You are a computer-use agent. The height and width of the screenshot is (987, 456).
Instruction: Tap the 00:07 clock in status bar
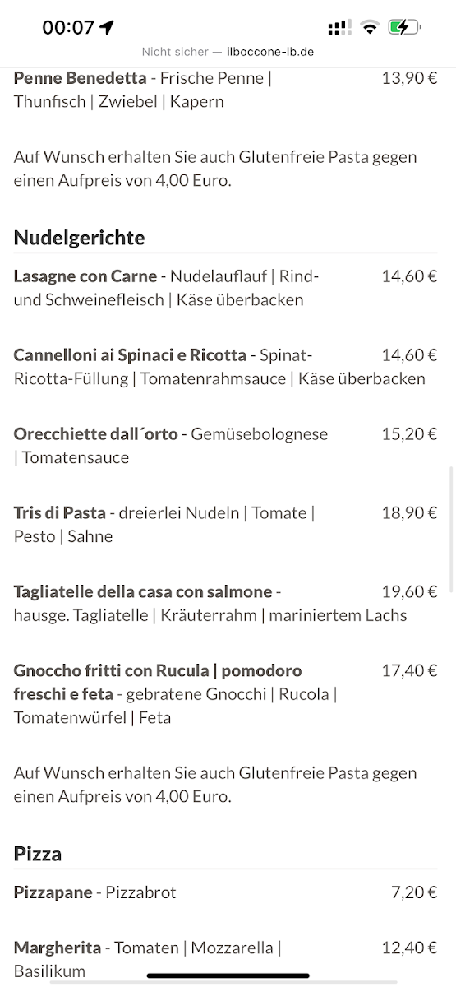(x=68, y=28)
